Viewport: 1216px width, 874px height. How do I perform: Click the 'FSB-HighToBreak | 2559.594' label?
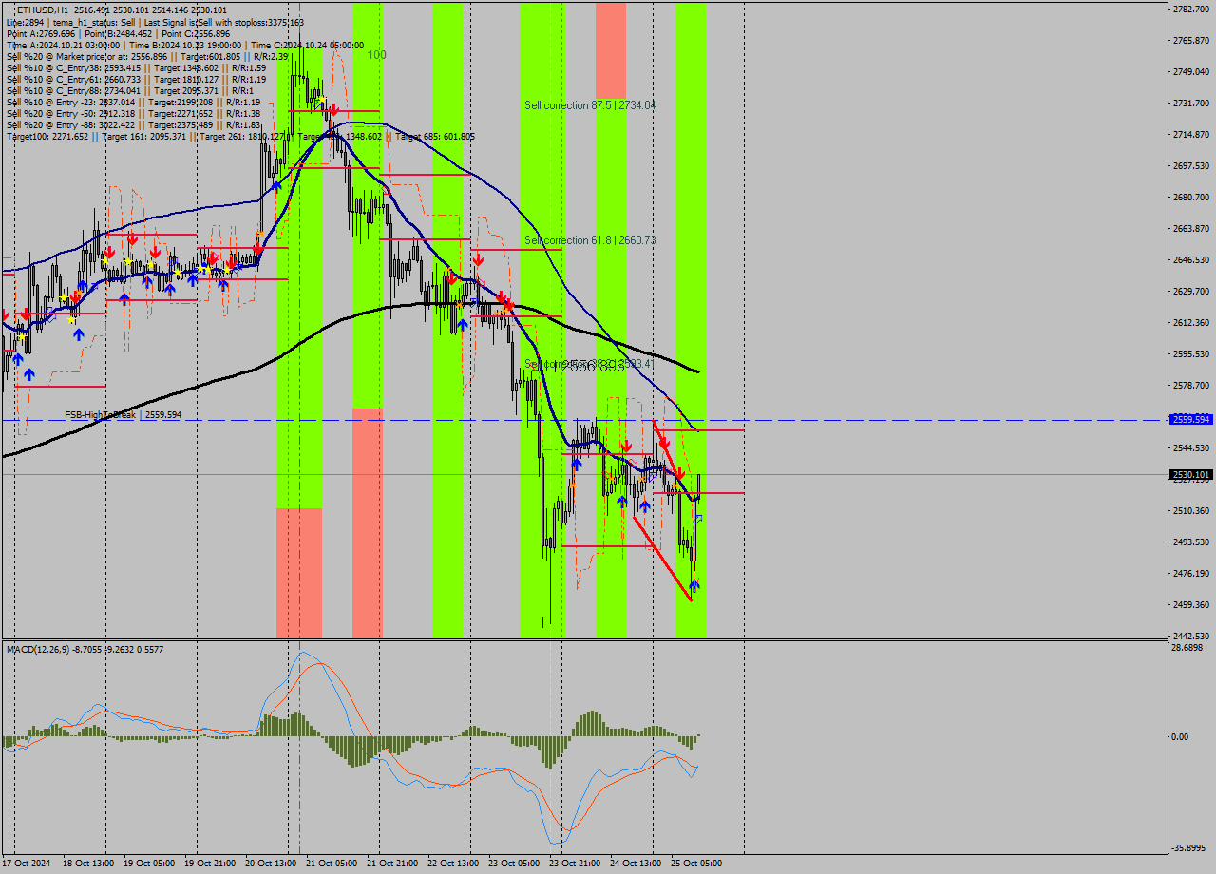coord(123,415)
